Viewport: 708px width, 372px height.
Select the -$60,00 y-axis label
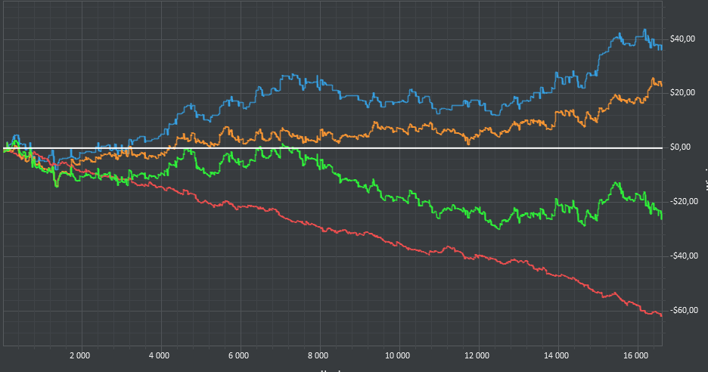pos(684,310)
